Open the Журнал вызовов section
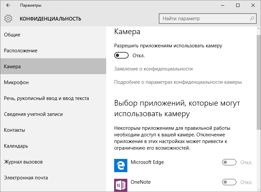Viewport: 261px width, 192px height. pyautogui.click(x=53, y=162)
